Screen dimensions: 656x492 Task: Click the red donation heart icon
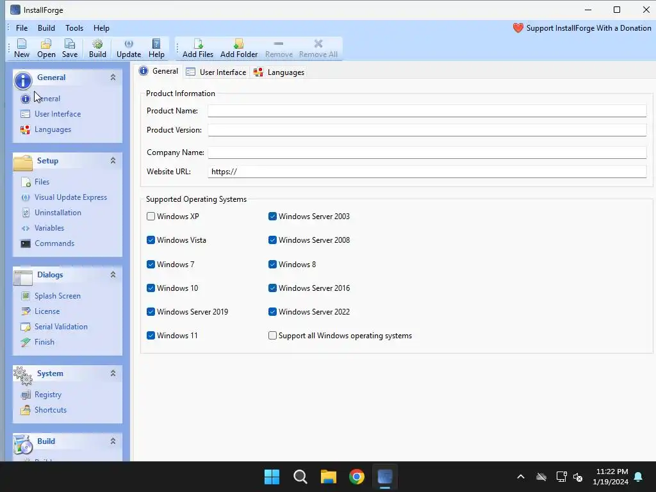(x=518, y=28)
